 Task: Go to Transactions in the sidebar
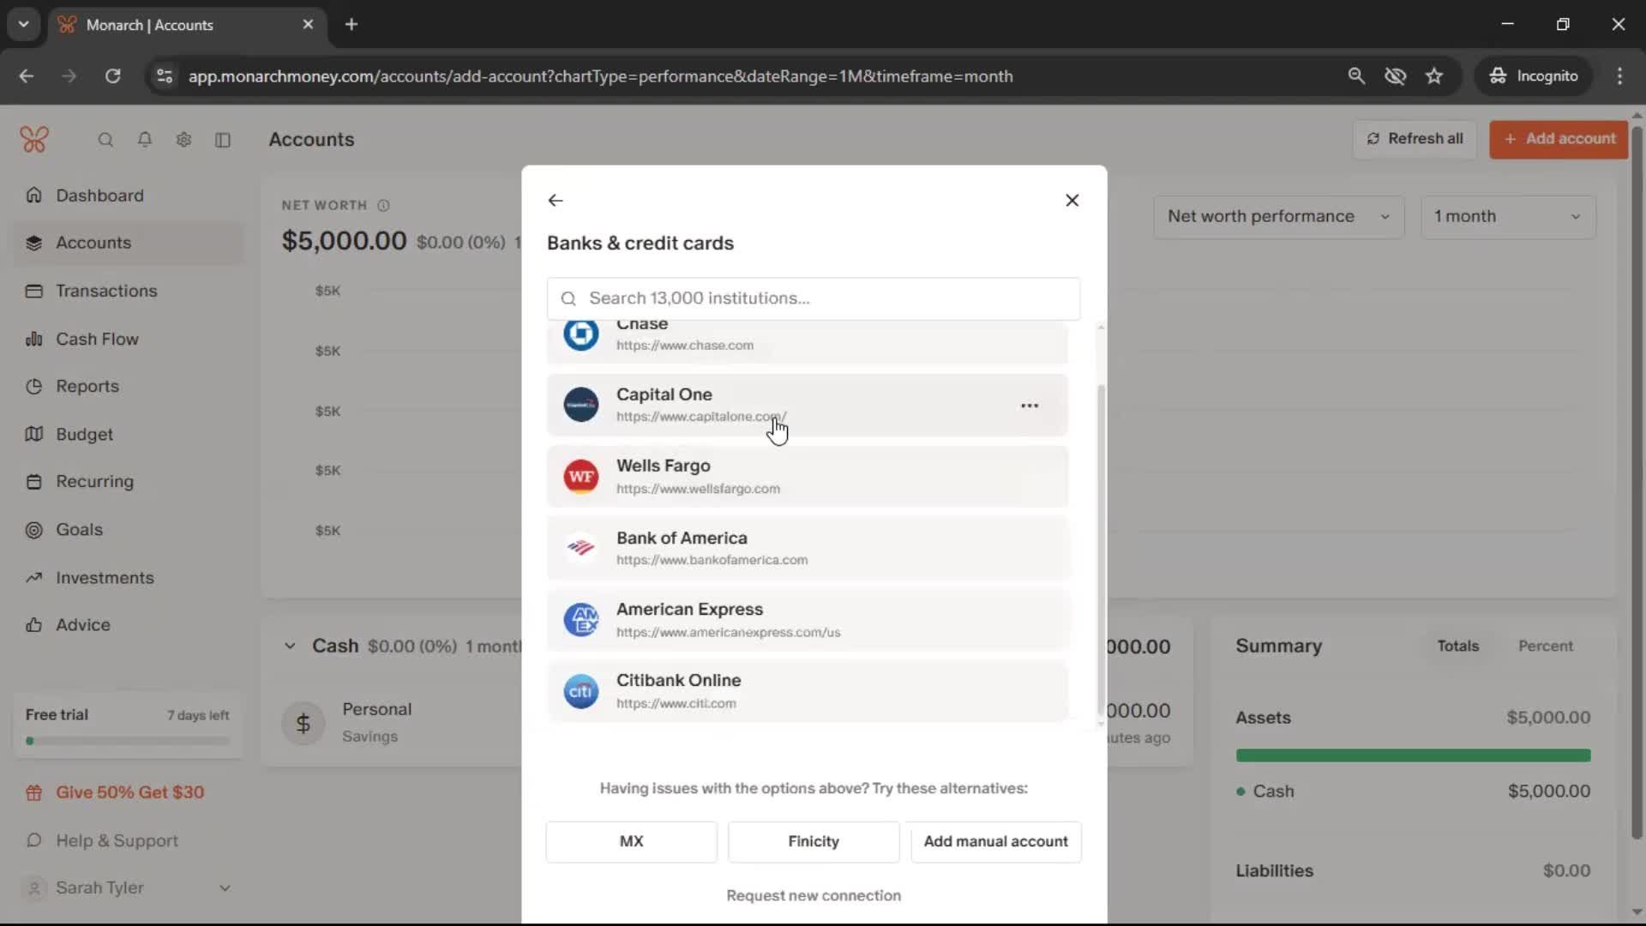[106, 292]
